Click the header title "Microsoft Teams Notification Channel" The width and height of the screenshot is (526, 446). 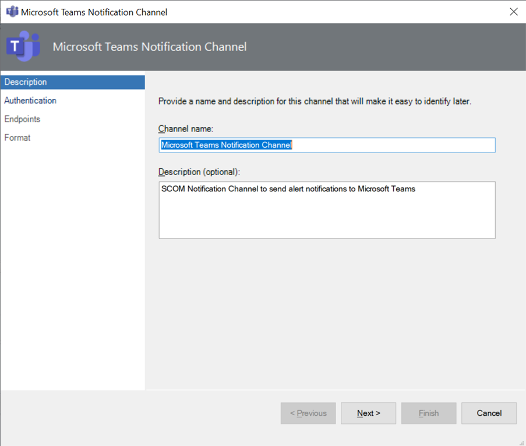pos(150,47)
